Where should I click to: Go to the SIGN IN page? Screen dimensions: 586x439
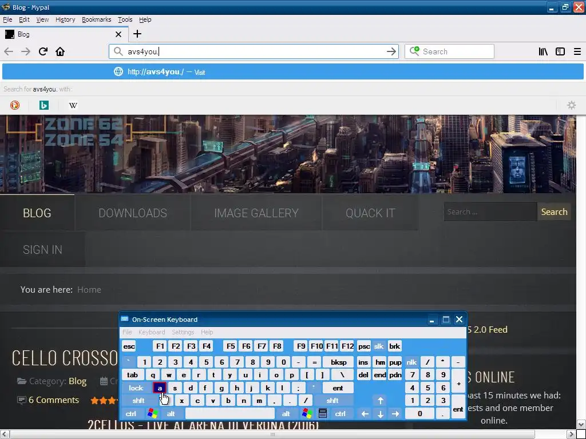pyautogui.click(x=42, y=249)
